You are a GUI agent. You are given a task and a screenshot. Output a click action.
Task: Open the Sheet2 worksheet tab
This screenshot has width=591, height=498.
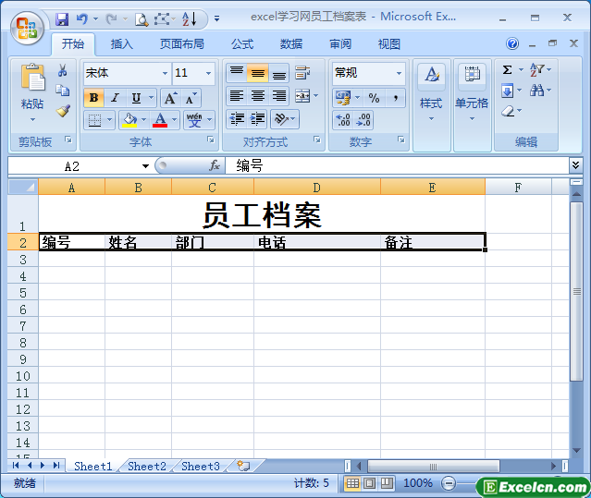(147, 467)
